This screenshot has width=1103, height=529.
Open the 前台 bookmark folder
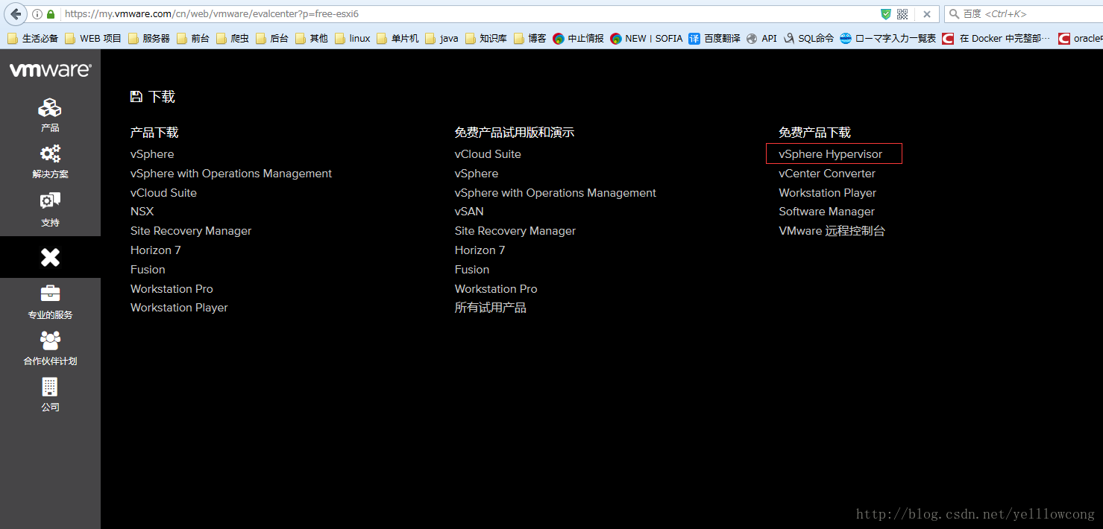coord(193,38)
